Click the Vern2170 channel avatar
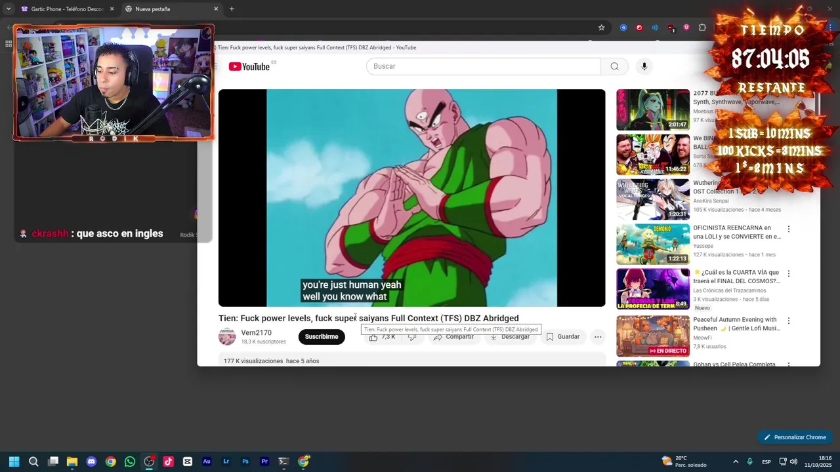 coord(227,337)
